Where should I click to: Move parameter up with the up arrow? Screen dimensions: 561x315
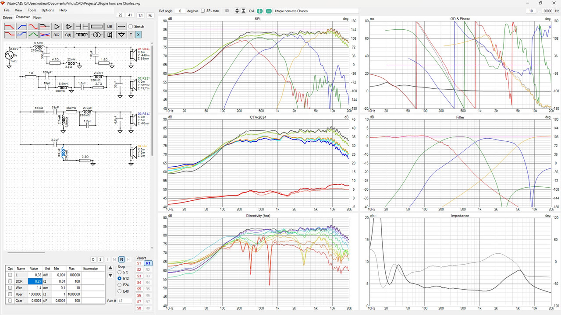[x=110, y=268]
